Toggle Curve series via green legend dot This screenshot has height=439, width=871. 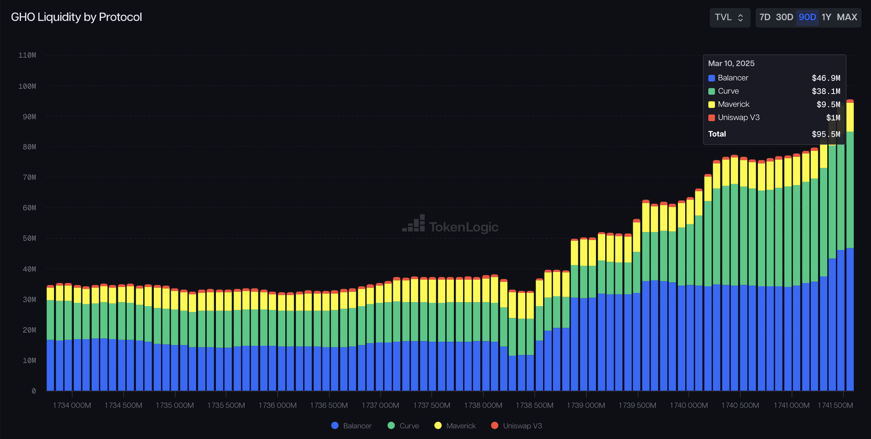pyautogui.click(x=391, y=425)
